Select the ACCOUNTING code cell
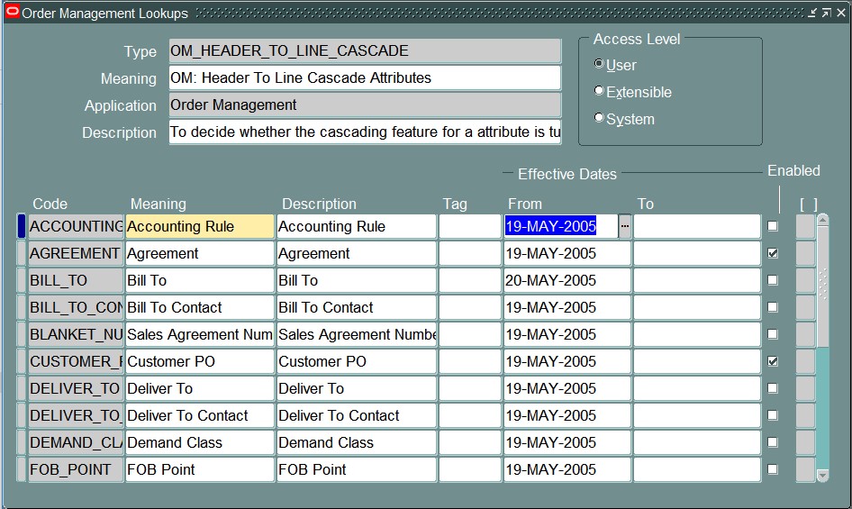Image resolution: width=852 pixels, height=509 pixels. pos(76,226)
